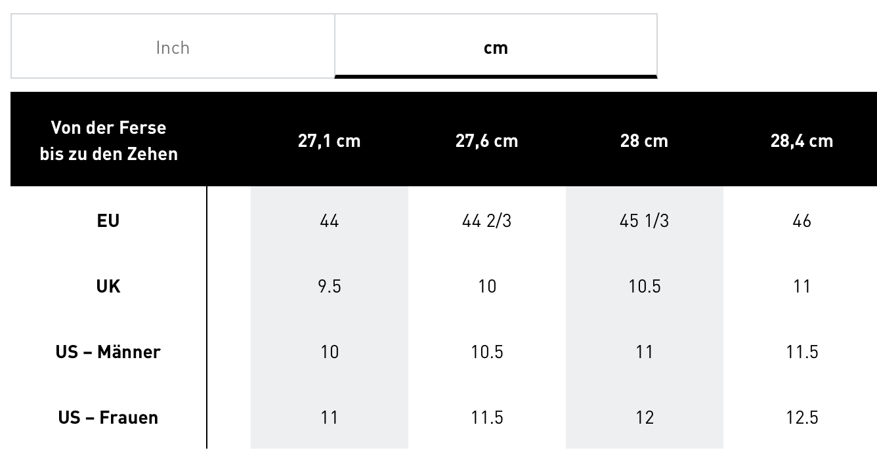Click US – Männer size 10.5 cell
This screenshot has height=467, width=877.
[486, 352]
